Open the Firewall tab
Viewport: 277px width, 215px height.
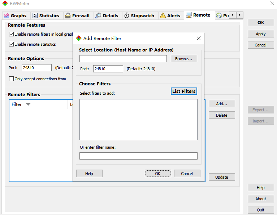[x=78, y=16]
